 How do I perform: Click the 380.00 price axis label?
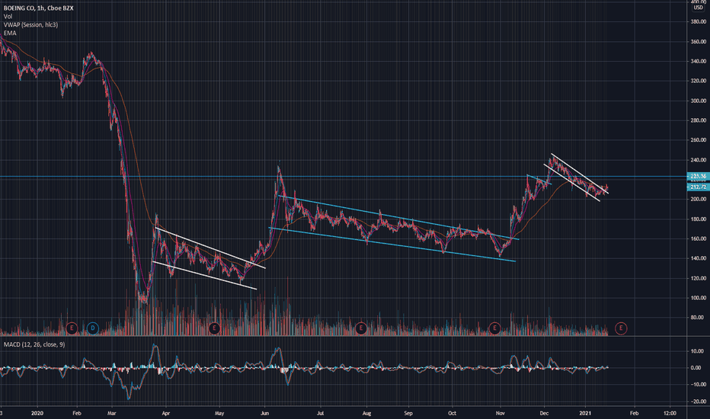pos(699,22)
